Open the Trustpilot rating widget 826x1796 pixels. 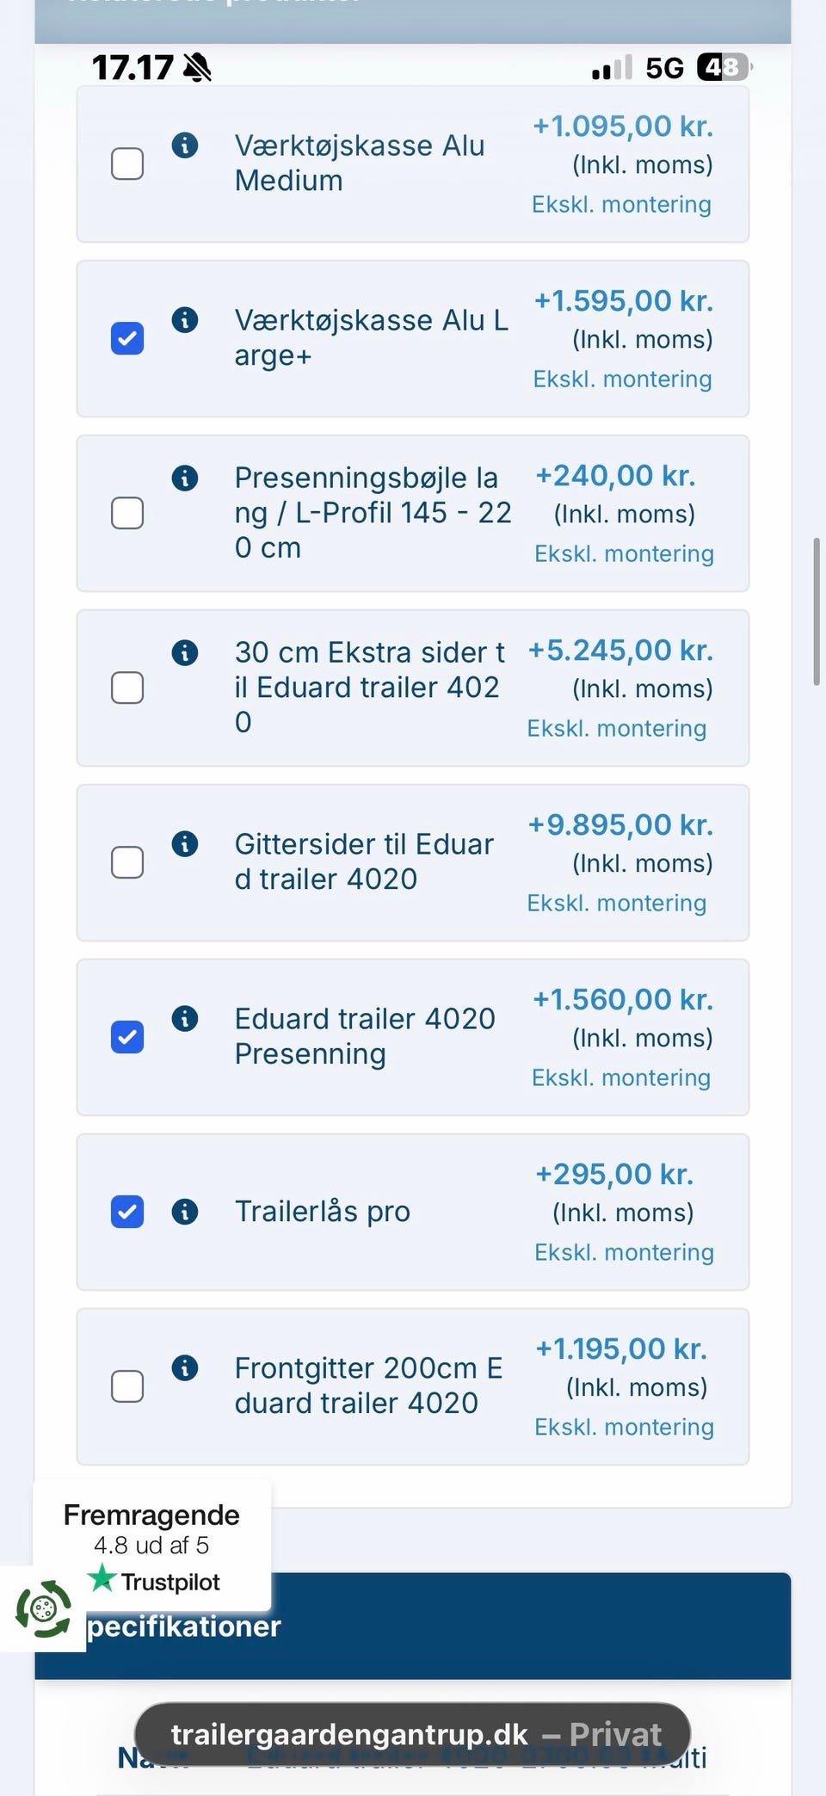point(152,1546)
